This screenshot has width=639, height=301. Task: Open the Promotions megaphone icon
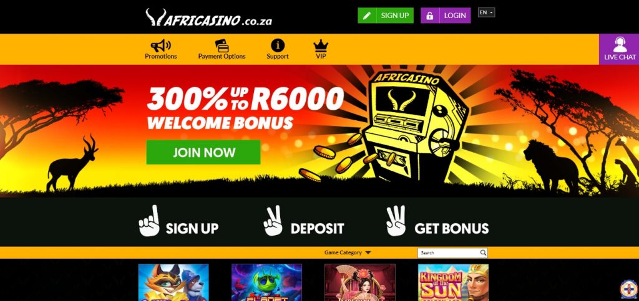(x=160, y=45)
